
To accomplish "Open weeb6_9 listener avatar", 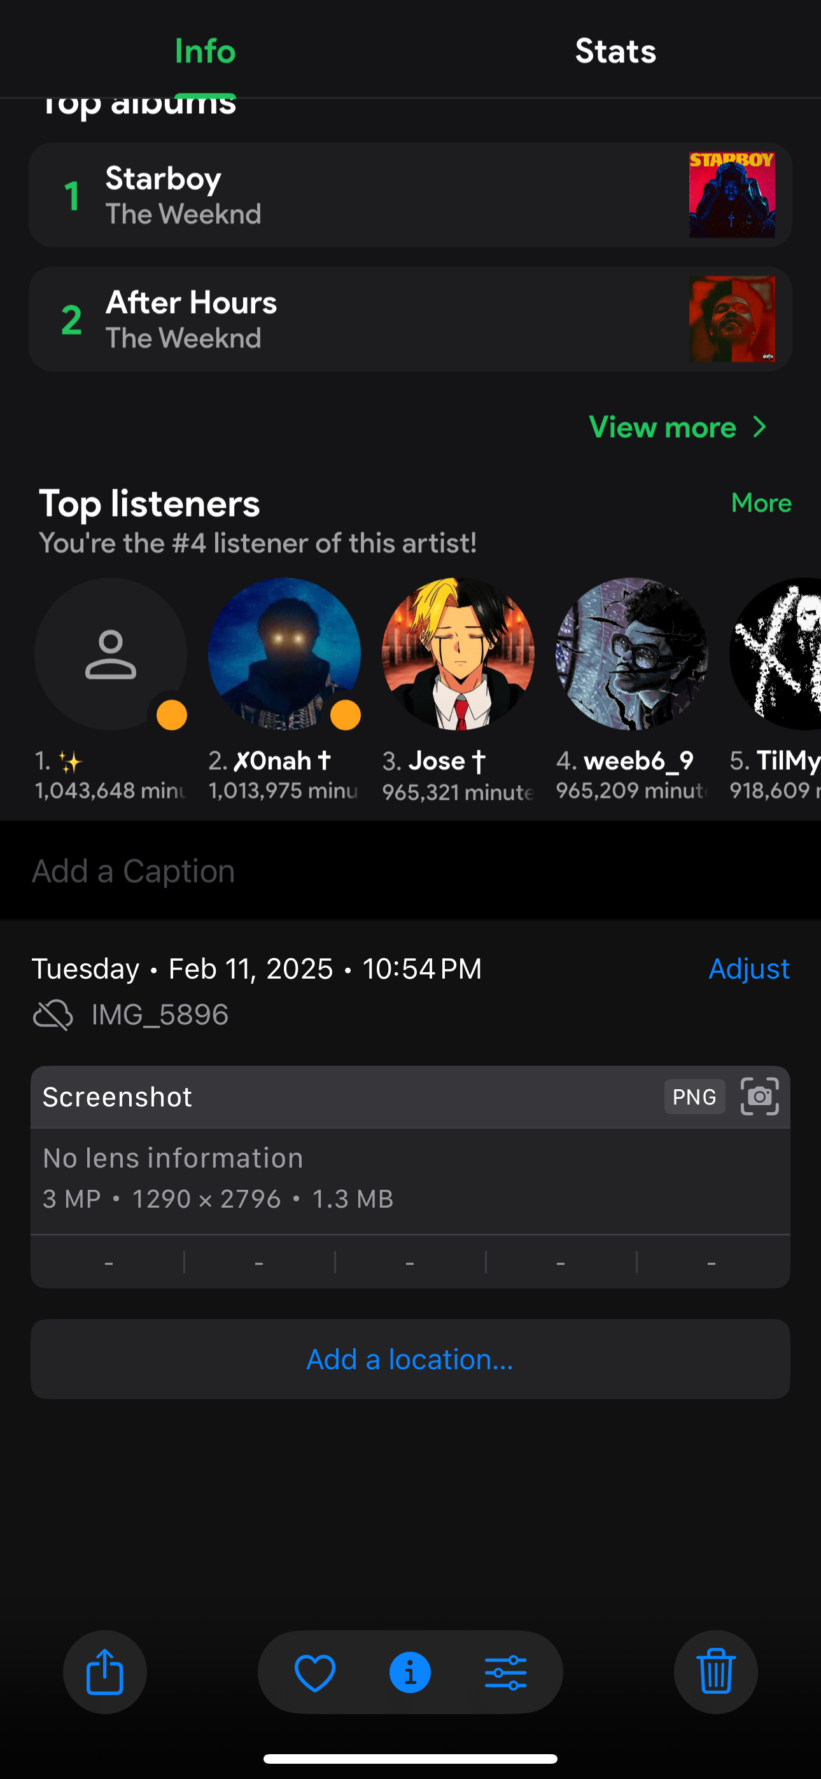I will (631, 654).
